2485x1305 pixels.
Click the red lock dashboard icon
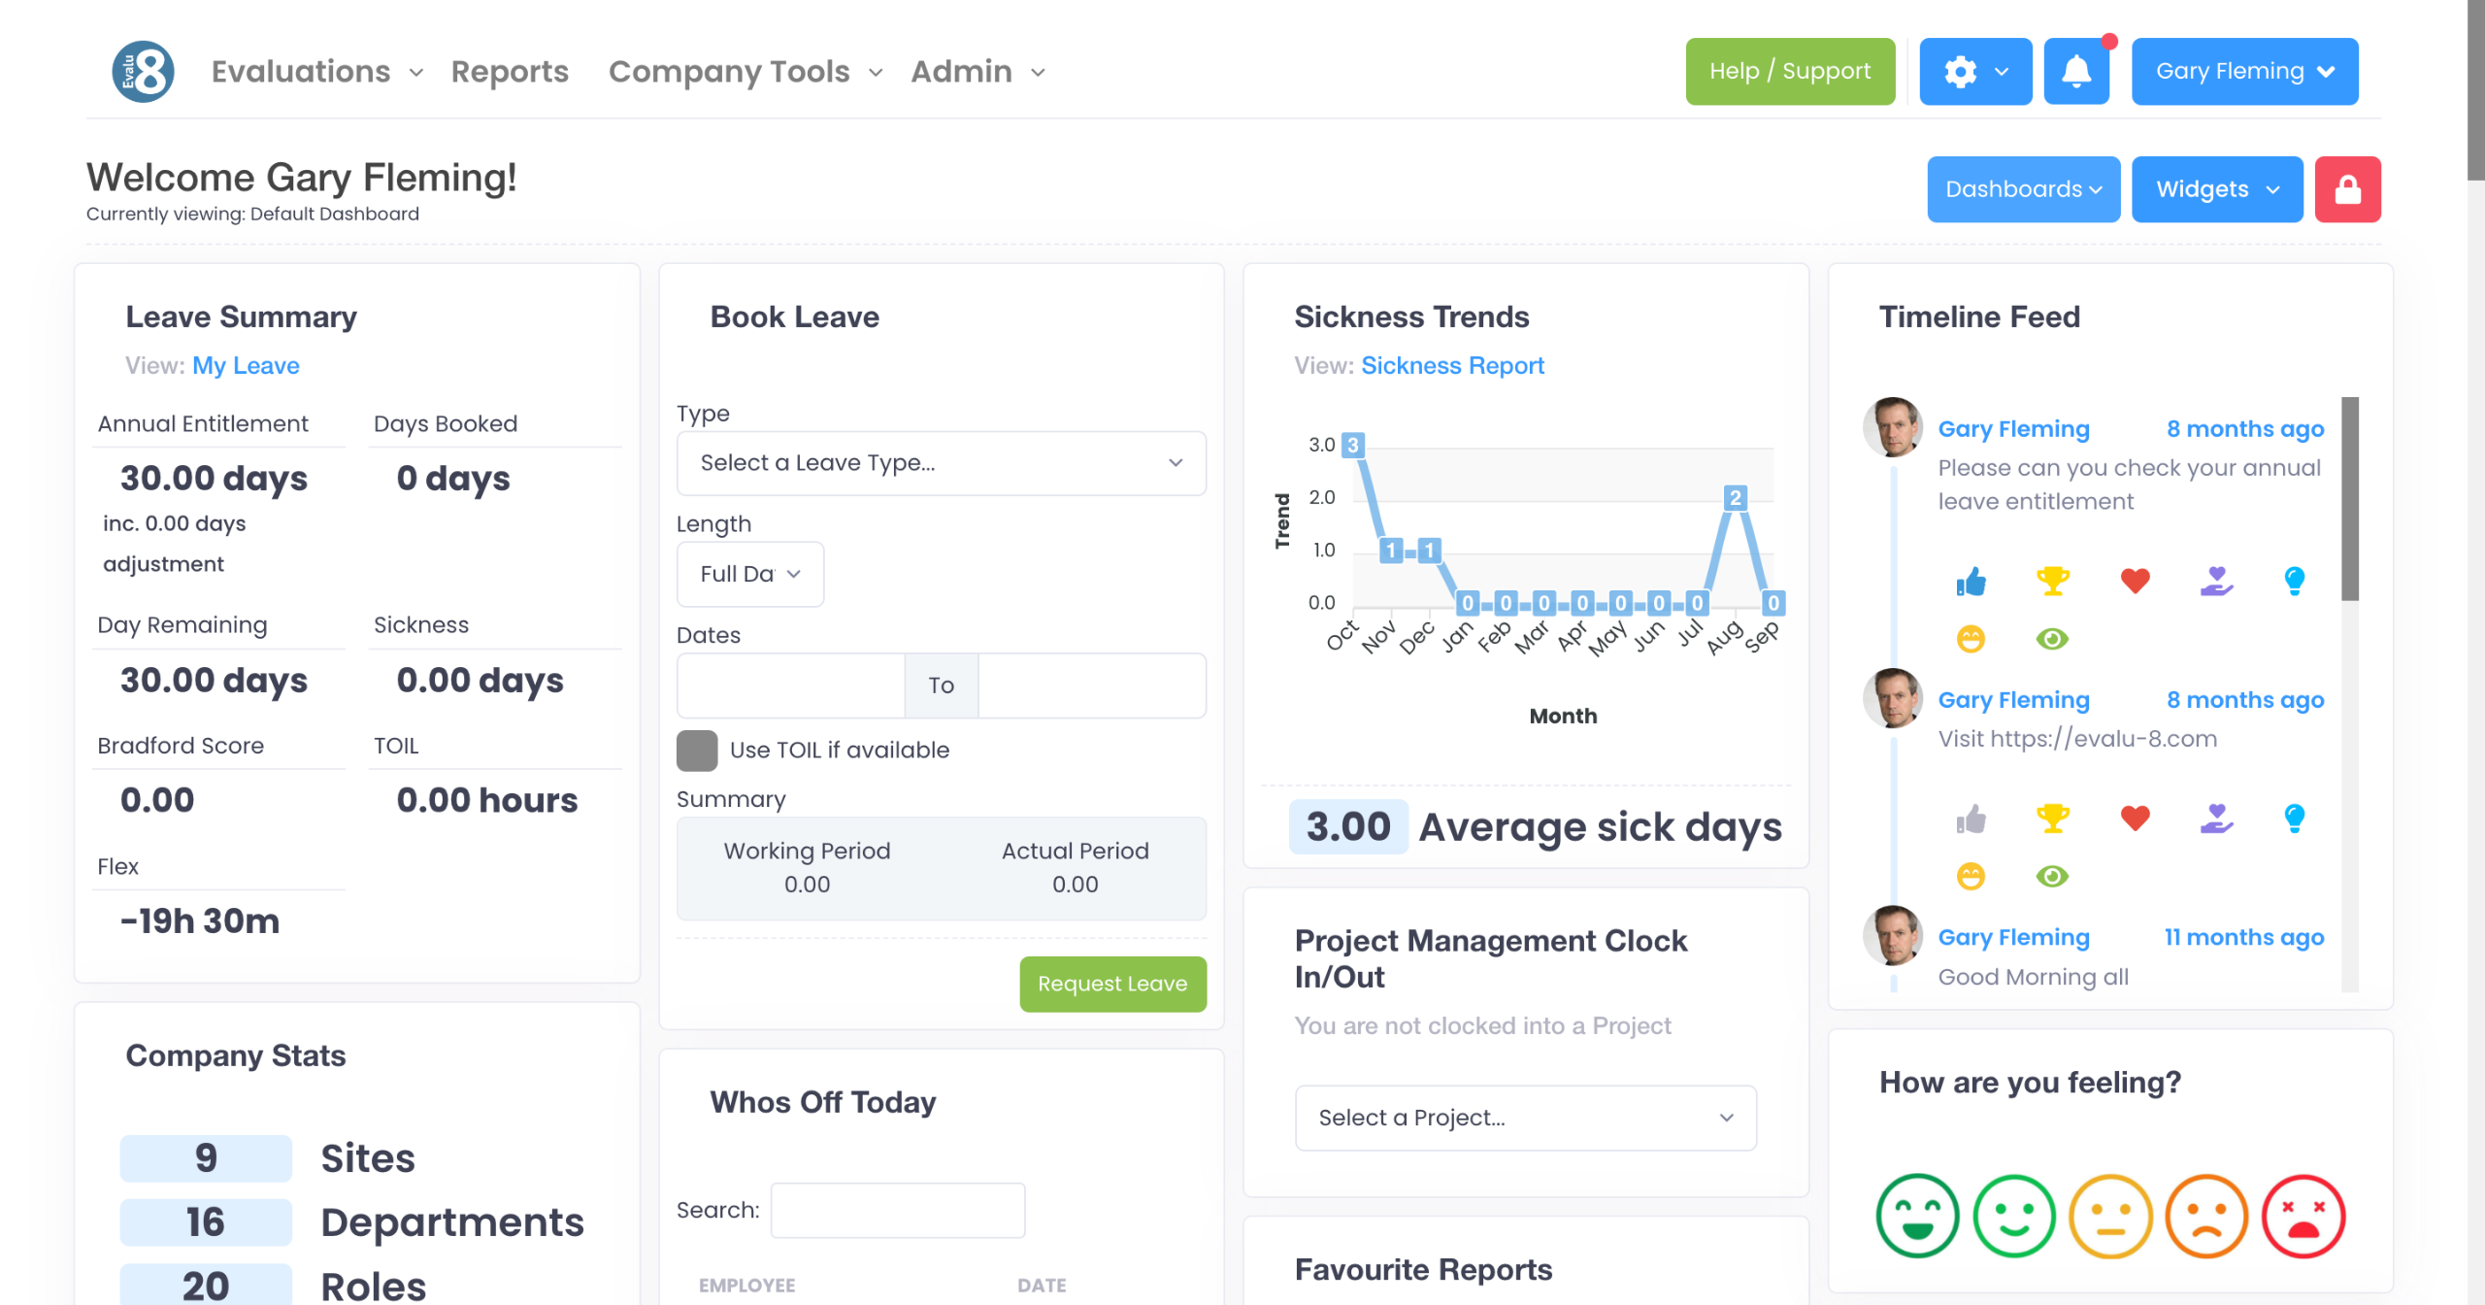tap(2347, 189)
